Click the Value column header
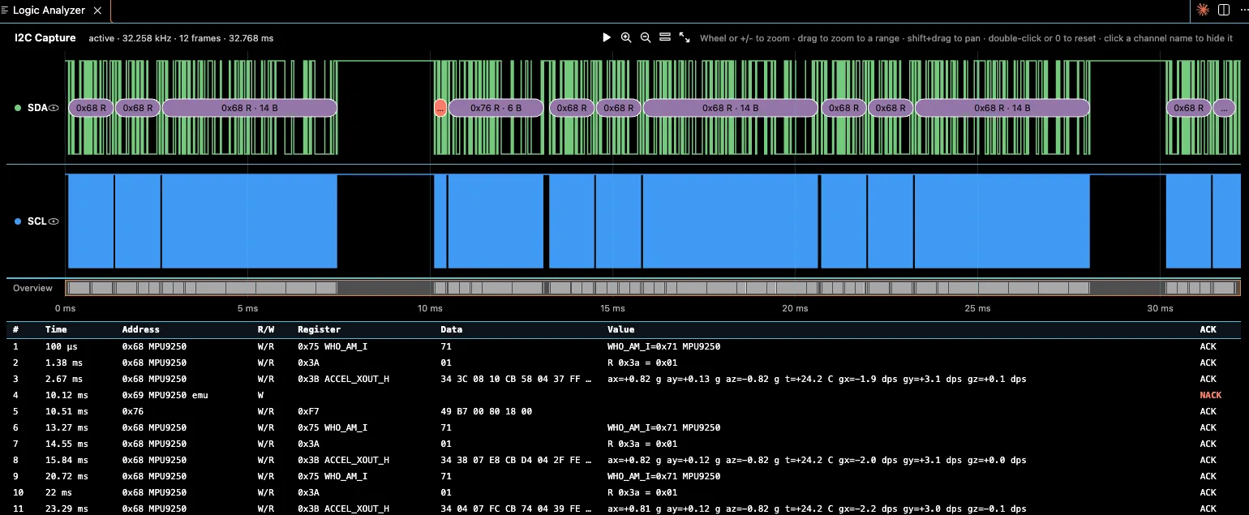The image size is (1249, 515). (x=620, y=330)
